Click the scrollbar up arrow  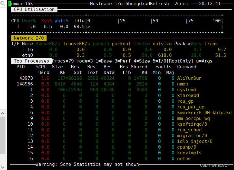click(x=2, y=114)
